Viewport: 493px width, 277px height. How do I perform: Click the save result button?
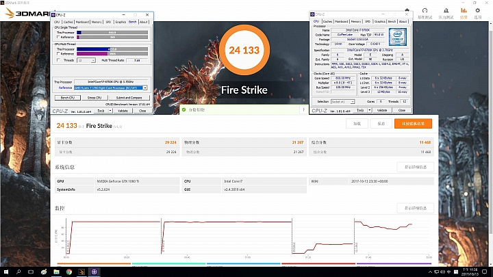point(381,123)
